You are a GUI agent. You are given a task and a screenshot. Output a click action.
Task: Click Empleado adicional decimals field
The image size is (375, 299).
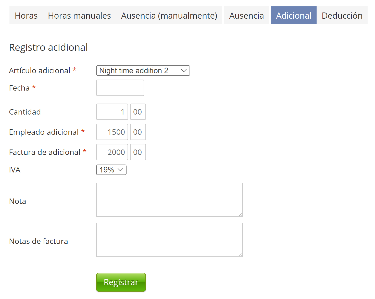coord(138,132)
